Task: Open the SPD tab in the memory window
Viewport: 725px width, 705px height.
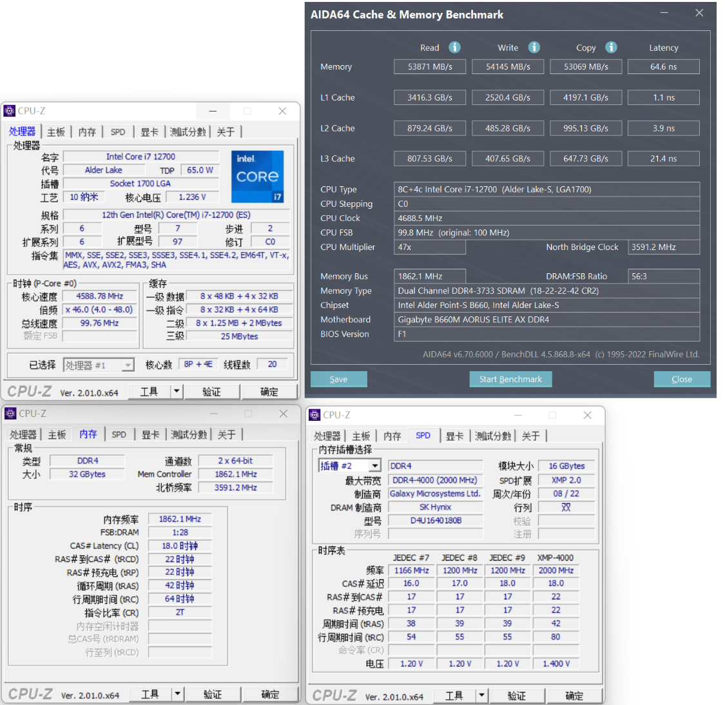Action: pos(119,434)
